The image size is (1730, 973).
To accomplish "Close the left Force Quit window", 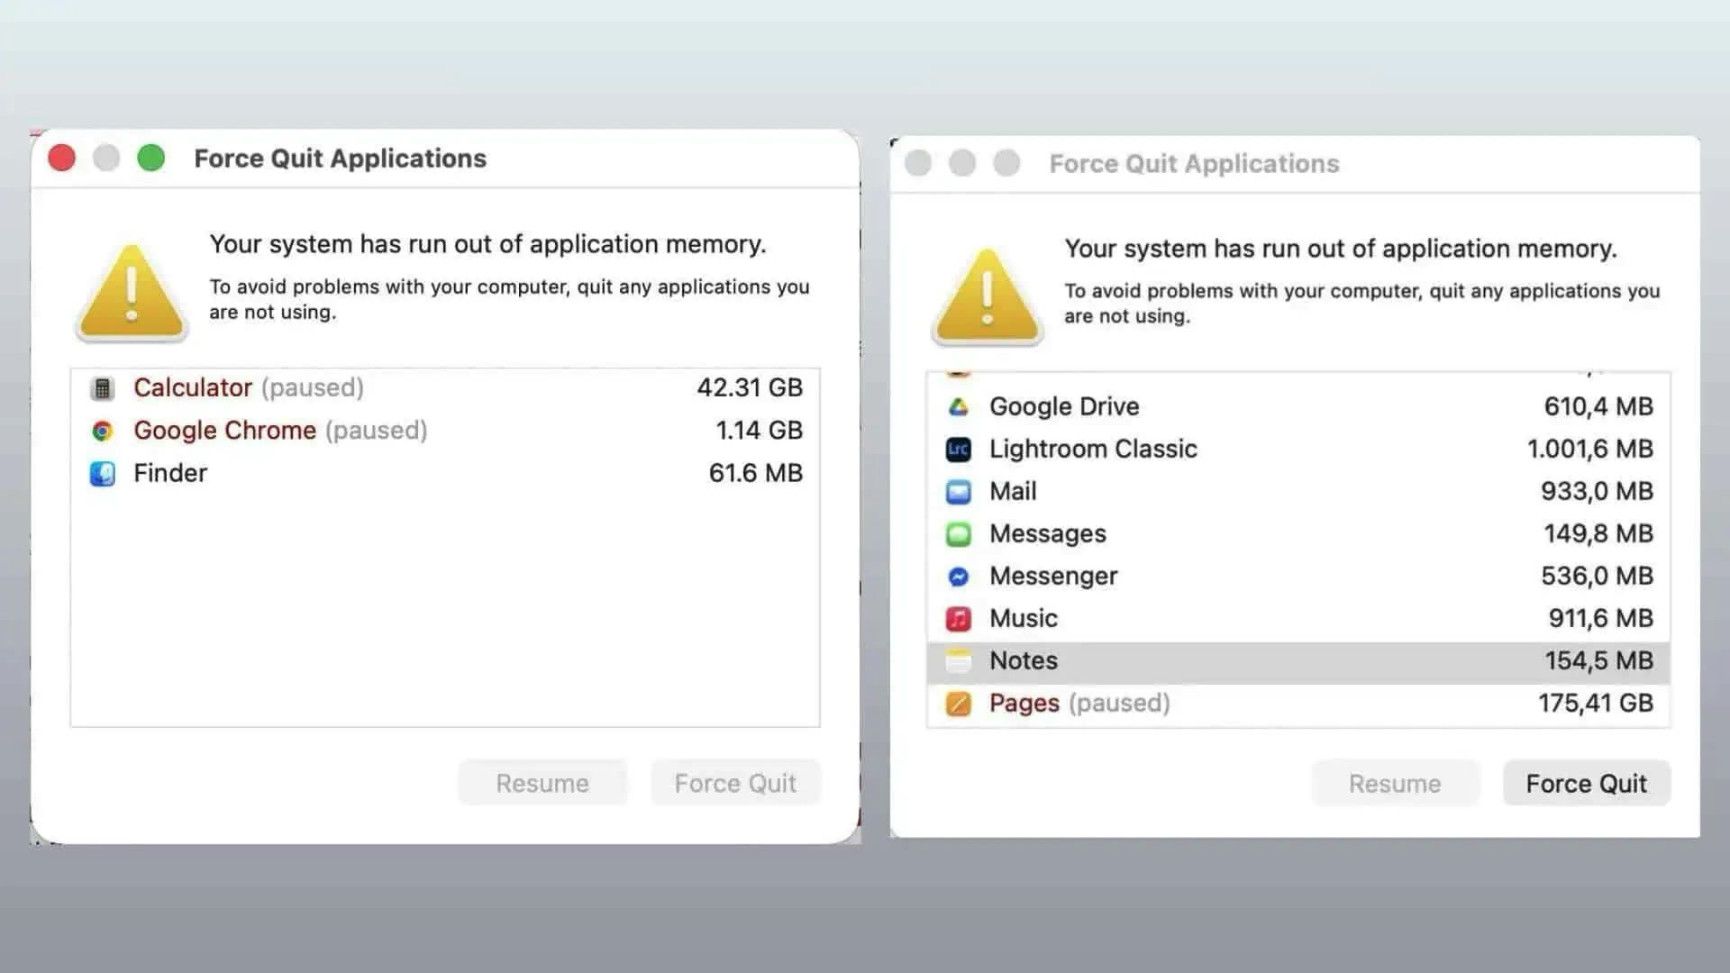I will click(62, 159).
